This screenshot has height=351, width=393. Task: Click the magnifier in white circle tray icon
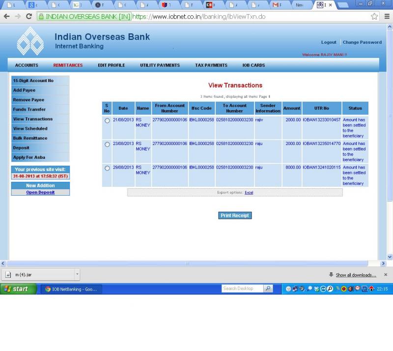coord(330,289)
